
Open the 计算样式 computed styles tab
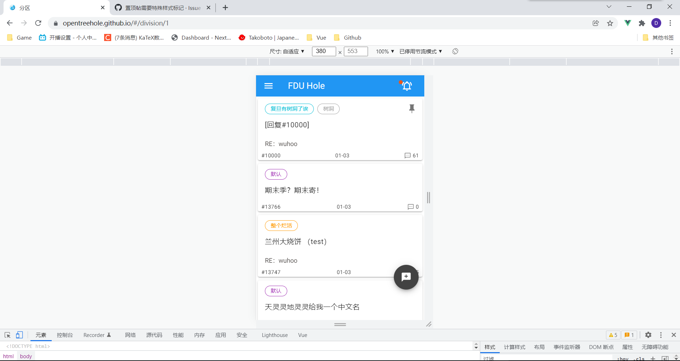point(514,347)
